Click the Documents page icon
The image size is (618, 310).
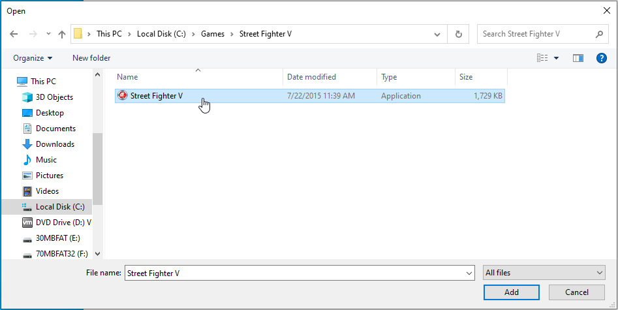[x=27, y=129]
